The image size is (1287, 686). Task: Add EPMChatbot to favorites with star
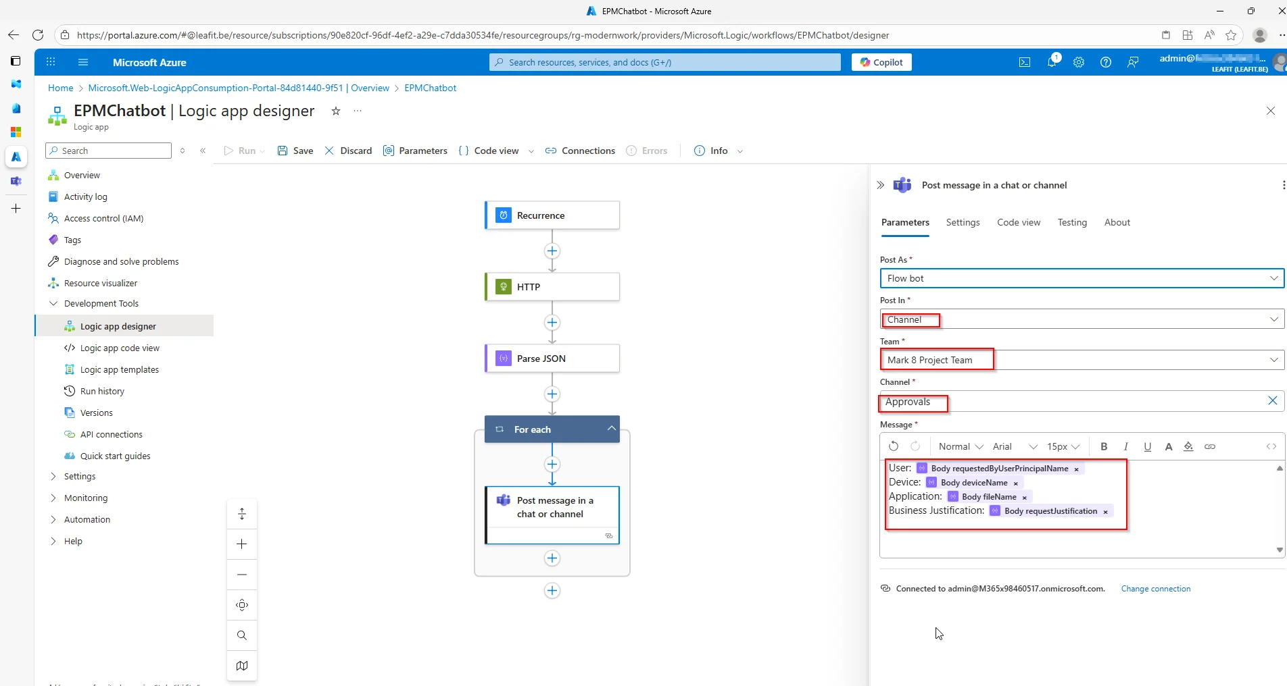[x=336, y=111]
